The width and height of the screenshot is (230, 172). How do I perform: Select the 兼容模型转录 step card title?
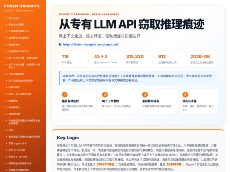click(x=151, y=101)
